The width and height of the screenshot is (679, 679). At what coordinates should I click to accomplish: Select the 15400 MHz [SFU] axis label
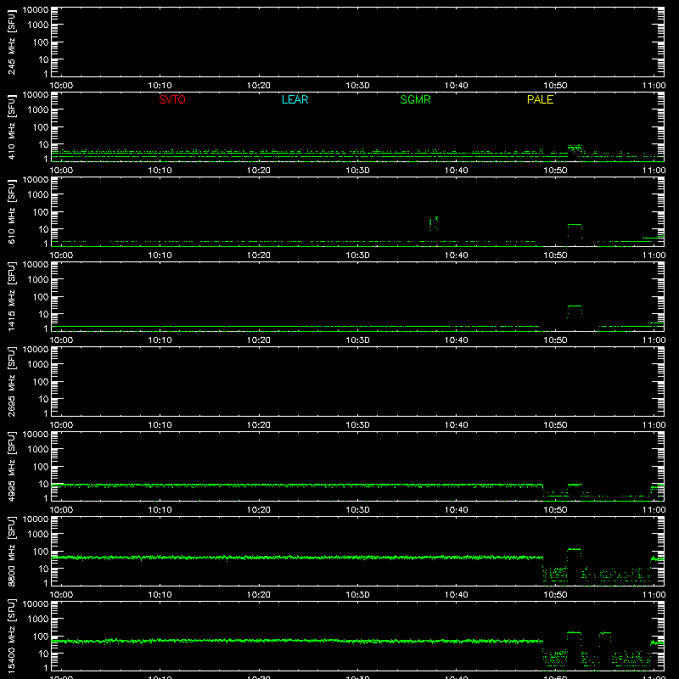(11, 636)
